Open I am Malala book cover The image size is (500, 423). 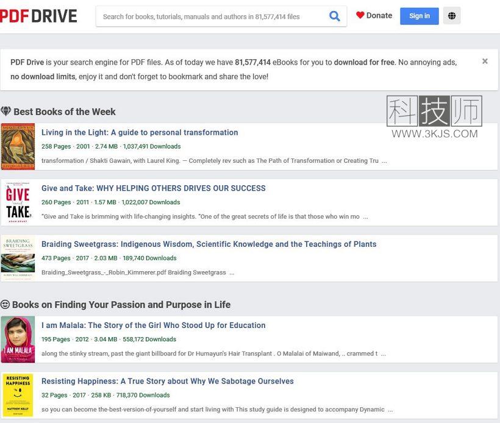coord(18,339)
